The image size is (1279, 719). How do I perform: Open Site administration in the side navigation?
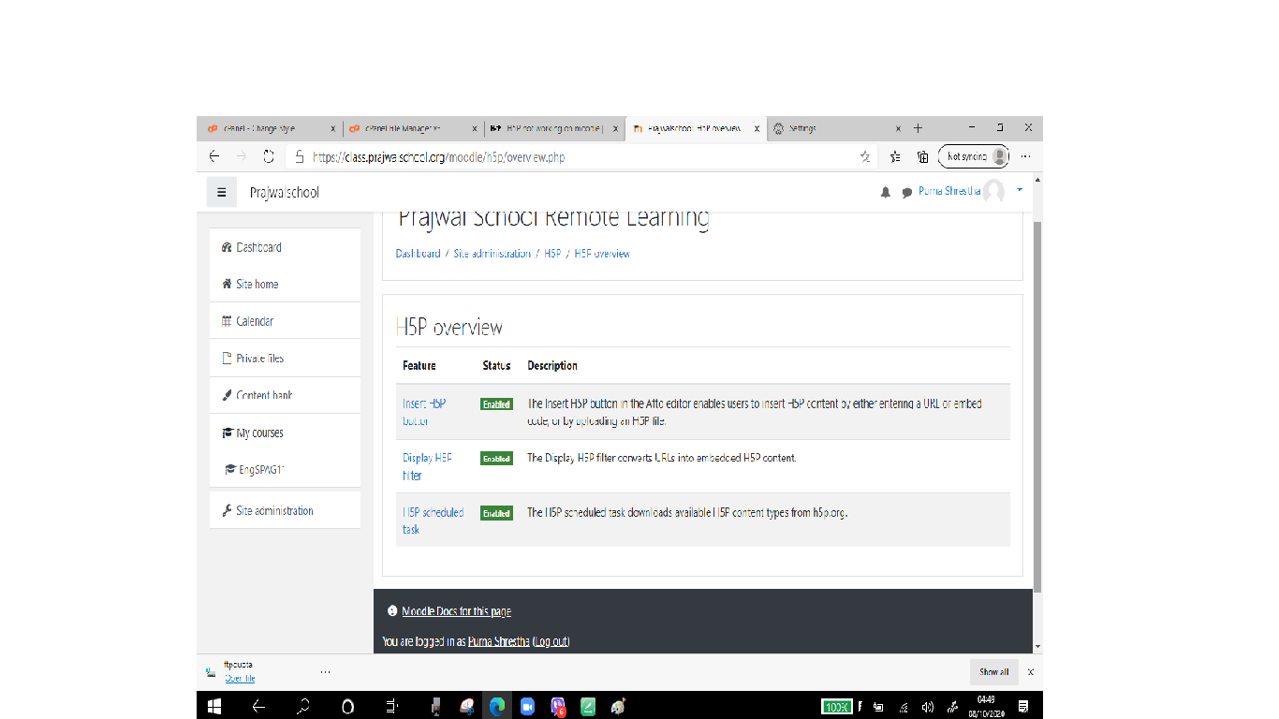point(285,511)
